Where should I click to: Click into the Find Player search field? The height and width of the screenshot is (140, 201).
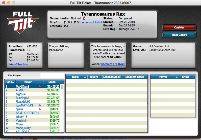pyautogui.click(x=52, y=76)
